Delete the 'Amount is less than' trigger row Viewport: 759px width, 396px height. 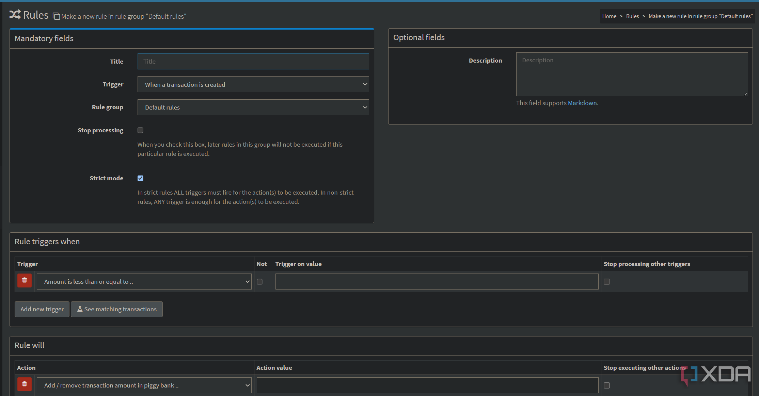tap(25, 280)
